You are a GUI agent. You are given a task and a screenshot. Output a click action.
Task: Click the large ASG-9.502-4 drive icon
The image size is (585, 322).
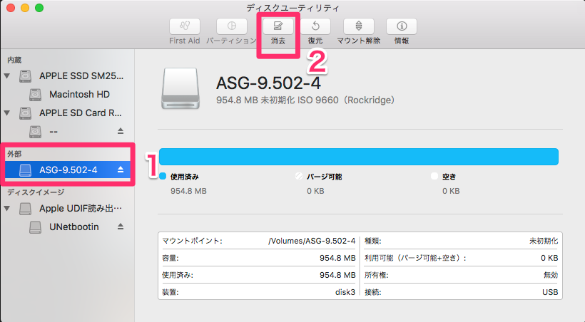coord(180,88)
